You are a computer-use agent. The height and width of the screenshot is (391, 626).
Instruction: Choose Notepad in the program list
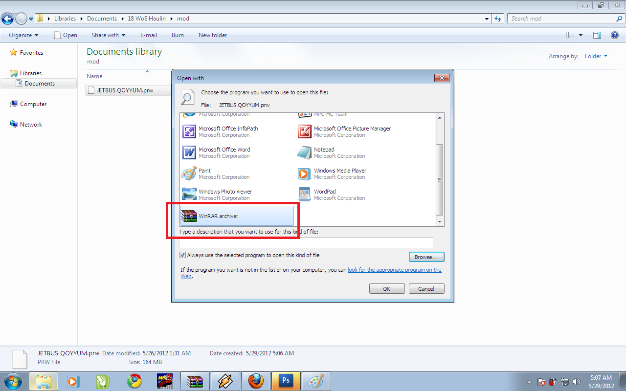tap(353, 152)
